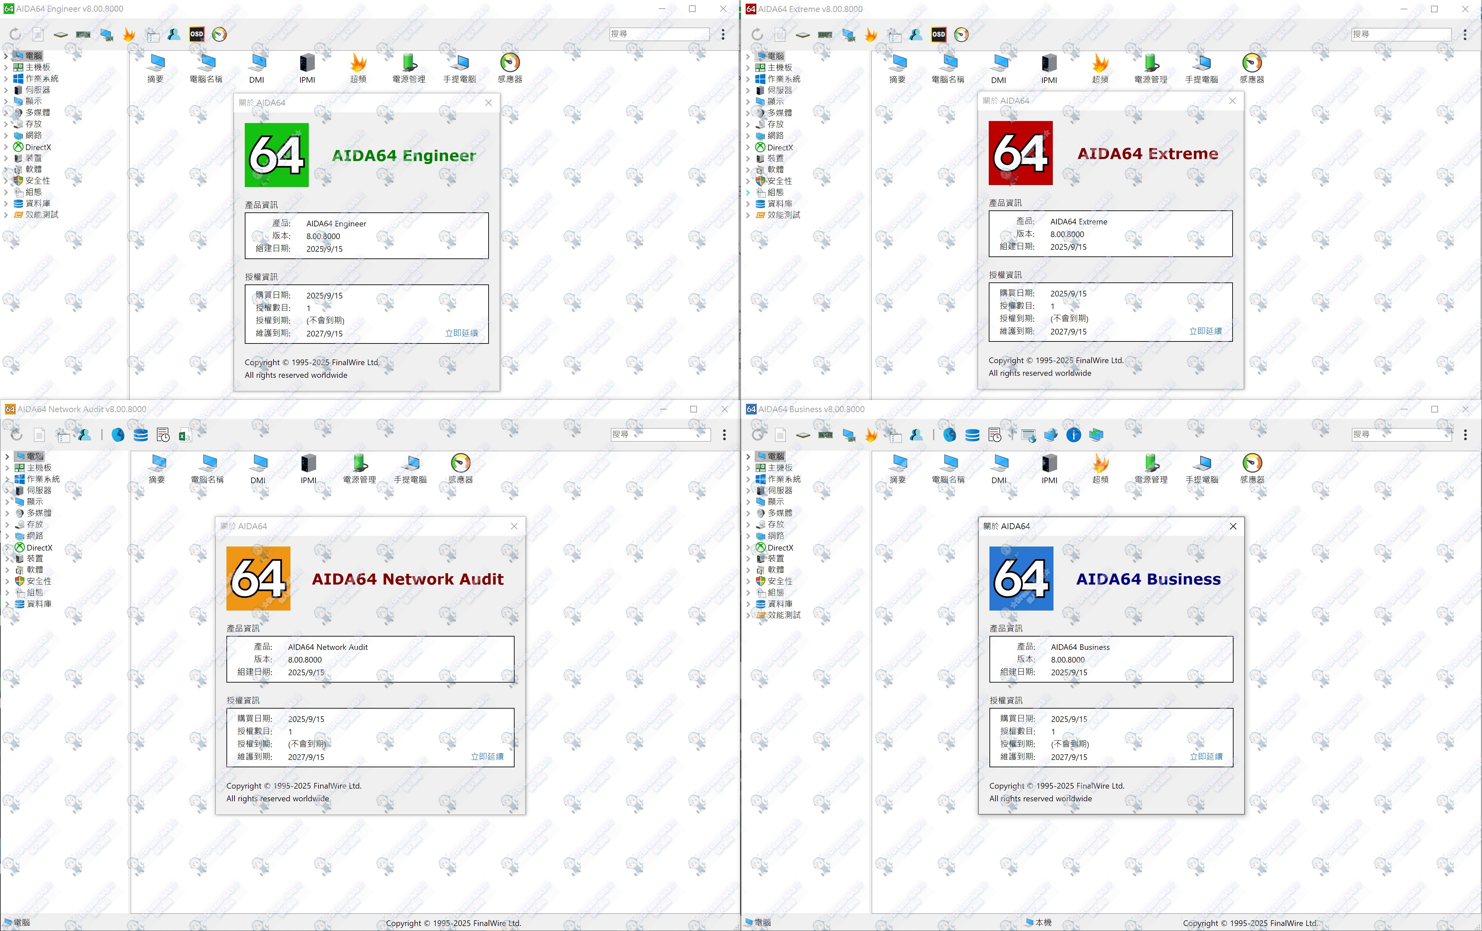Open 超頻 icon in AIDA64 Extreme window

1100,64
